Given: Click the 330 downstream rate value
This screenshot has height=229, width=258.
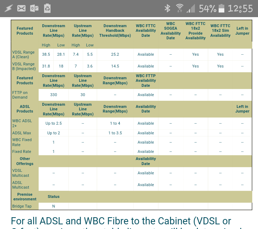Looking at the screenshot, I should (x=54, y=95).
